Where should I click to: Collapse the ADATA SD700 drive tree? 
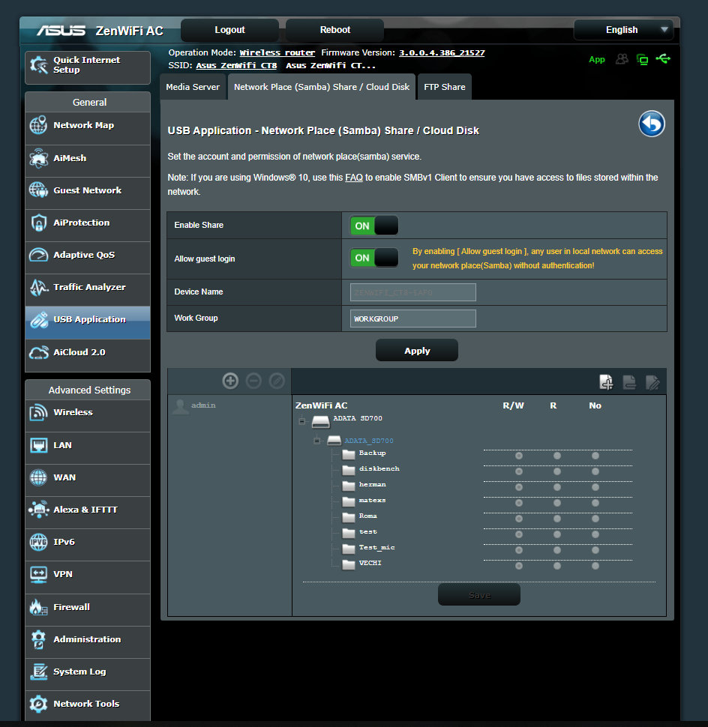(302, 421)
